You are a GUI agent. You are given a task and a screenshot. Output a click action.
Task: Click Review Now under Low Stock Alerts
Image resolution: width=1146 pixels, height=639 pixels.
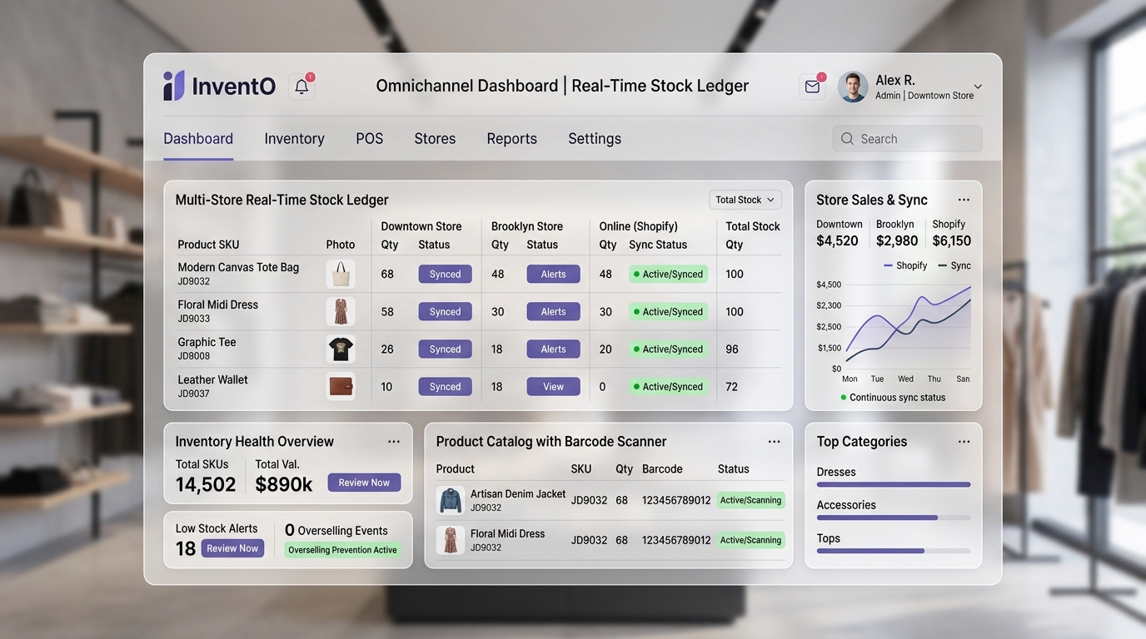click(232, 548)
